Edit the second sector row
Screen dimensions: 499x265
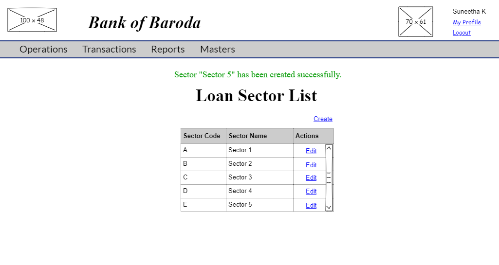pos(311,165)
